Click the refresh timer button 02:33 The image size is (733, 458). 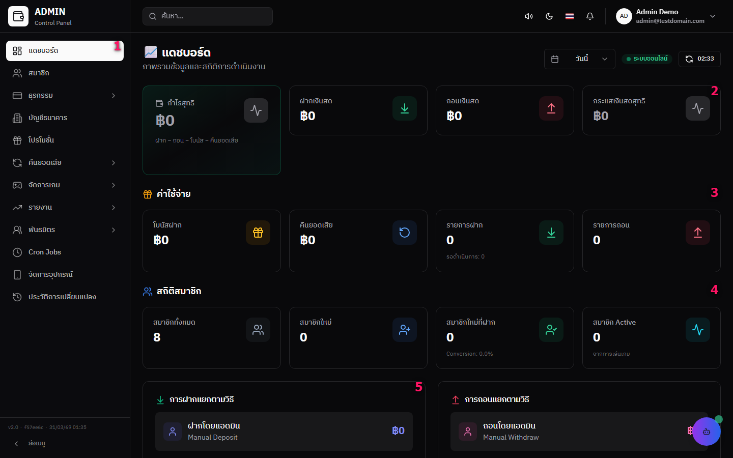coord(699,59)
